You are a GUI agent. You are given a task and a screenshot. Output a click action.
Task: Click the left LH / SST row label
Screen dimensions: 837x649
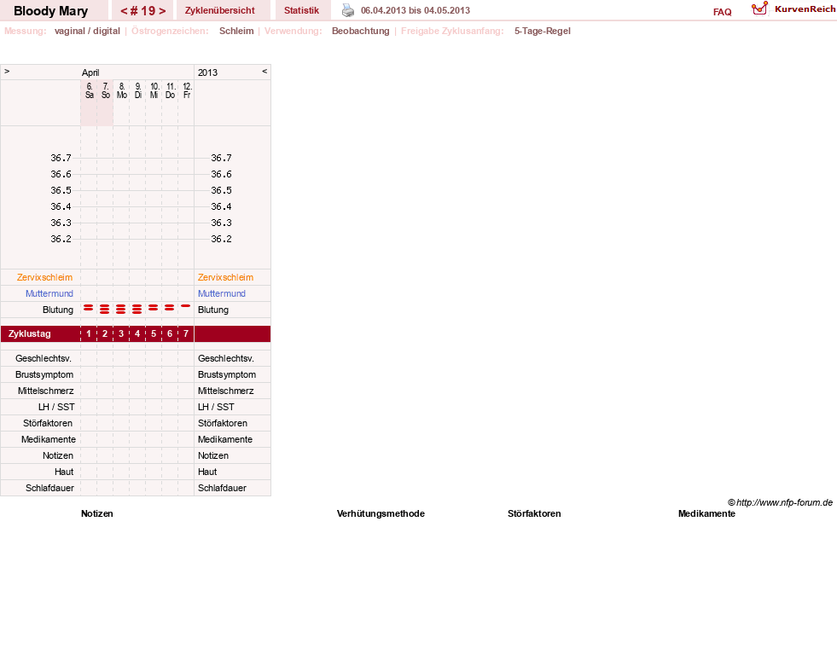point(56,407)
